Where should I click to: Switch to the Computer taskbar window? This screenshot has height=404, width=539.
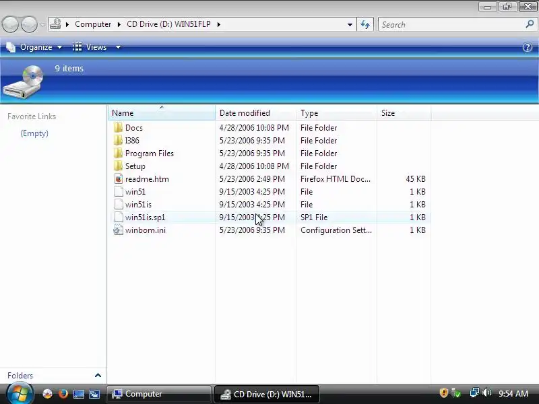(159, 394)
